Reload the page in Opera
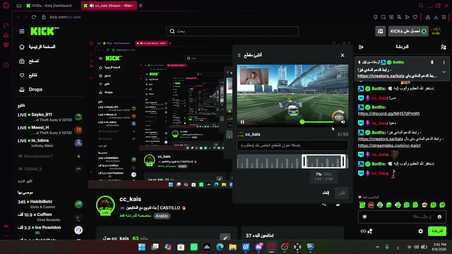452x254 pixels. [x=34, y=17]
